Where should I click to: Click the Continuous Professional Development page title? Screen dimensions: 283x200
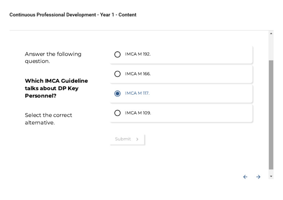click(x=73, y=15)
